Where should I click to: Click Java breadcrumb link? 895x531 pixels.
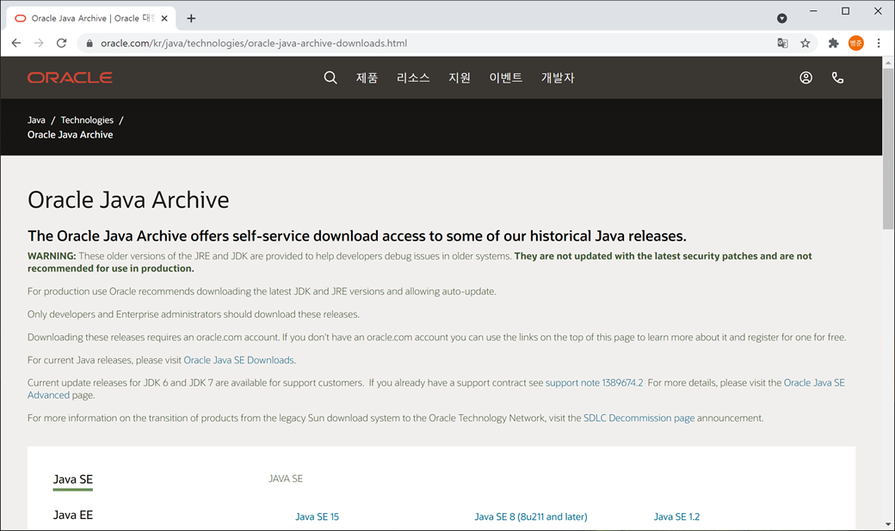[36, 120]
